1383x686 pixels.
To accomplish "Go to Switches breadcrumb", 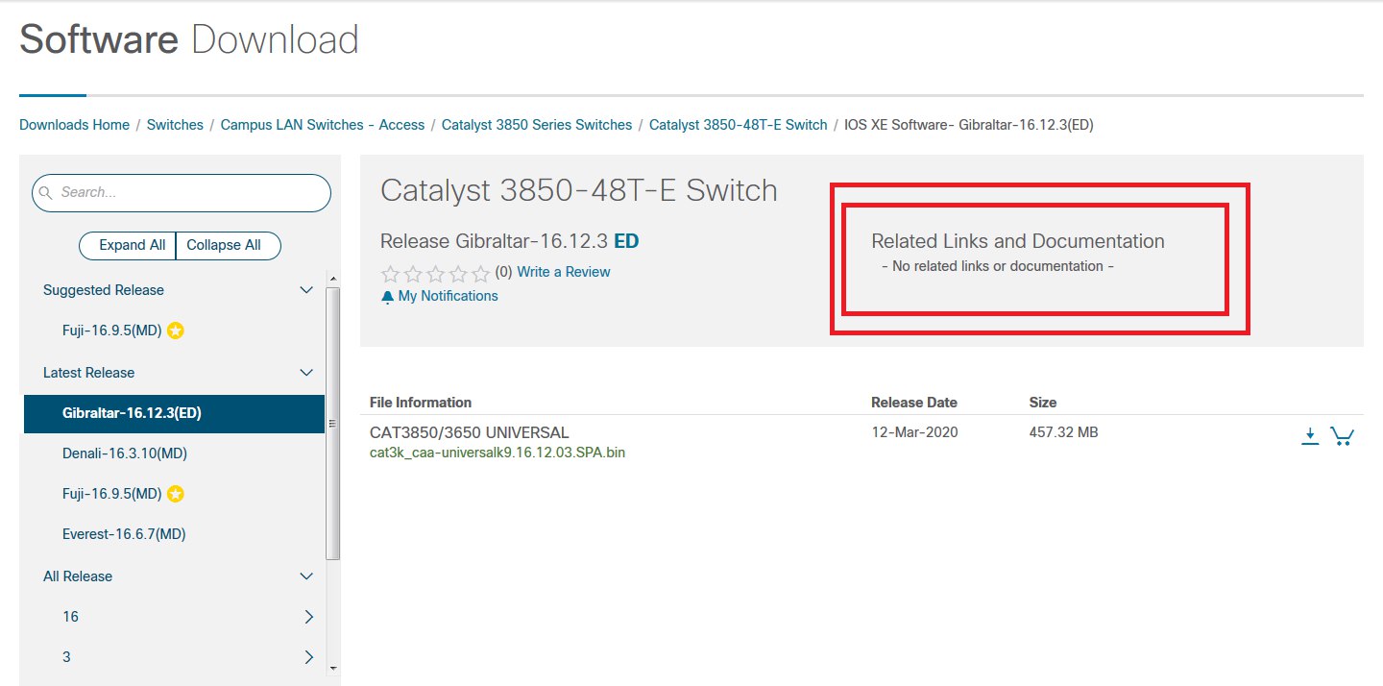I will click(175, 125).
